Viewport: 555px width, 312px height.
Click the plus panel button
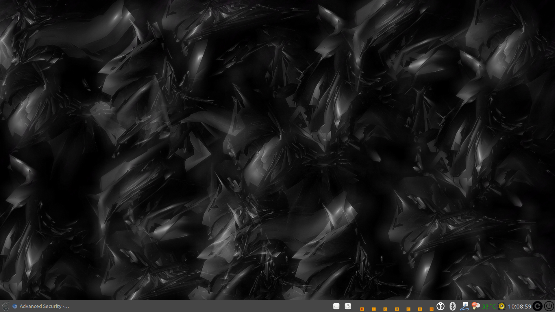[348, 306]
